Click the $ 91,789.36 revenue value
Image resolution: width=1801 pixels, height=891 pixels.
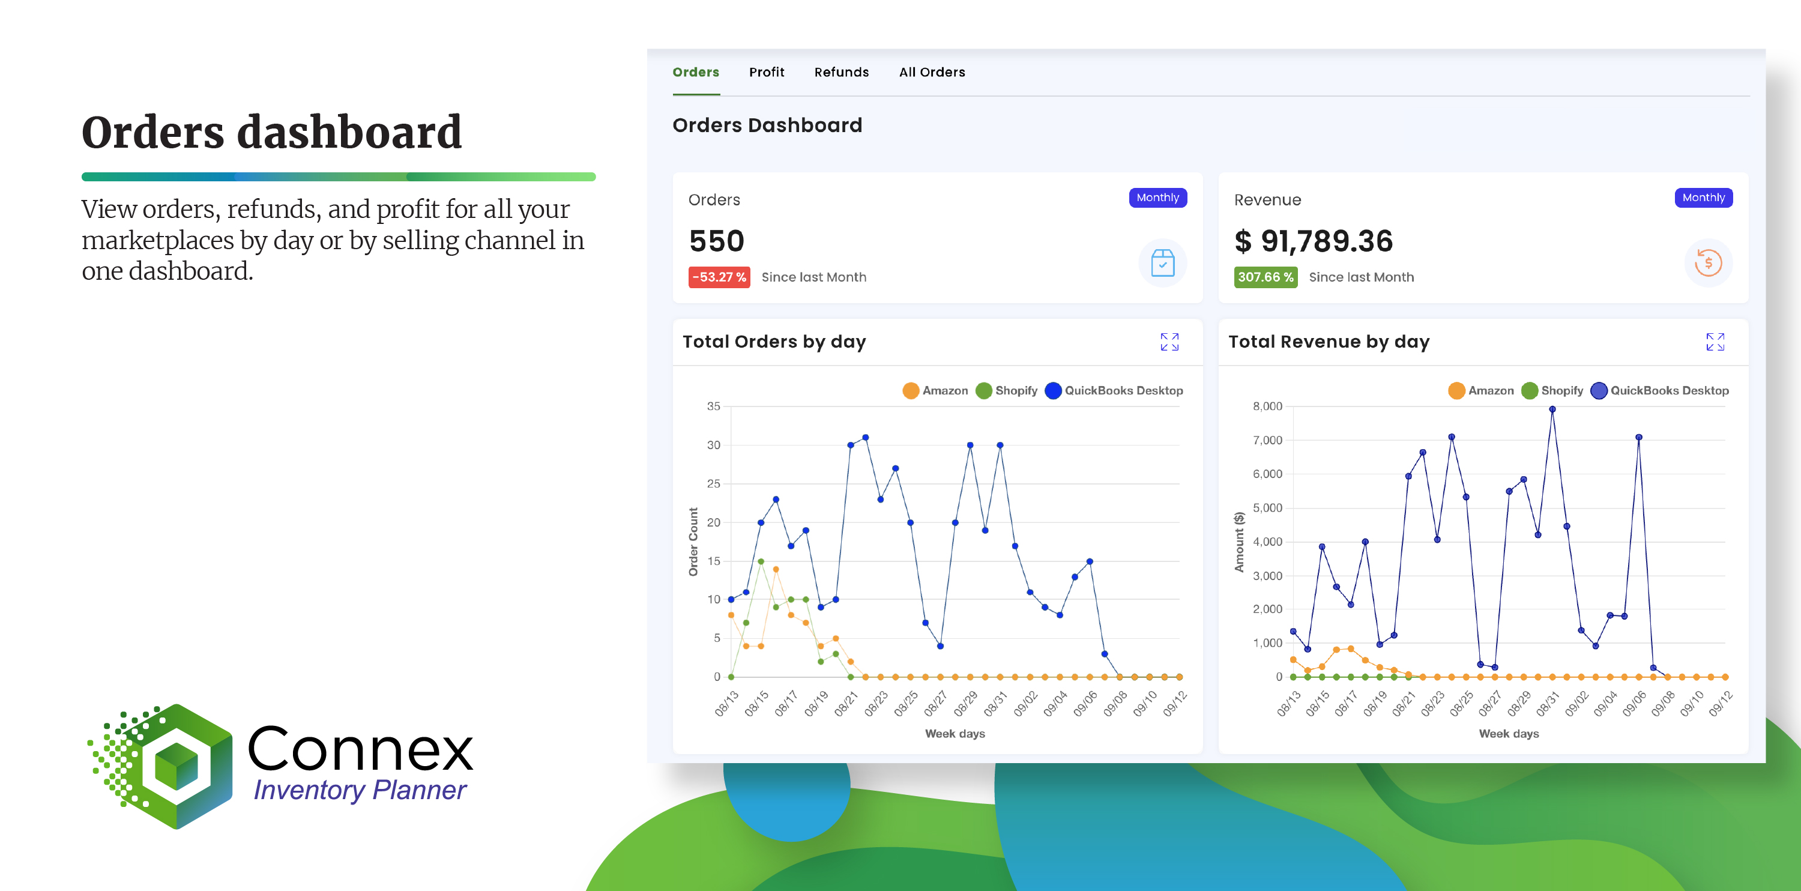point(1313,241)
